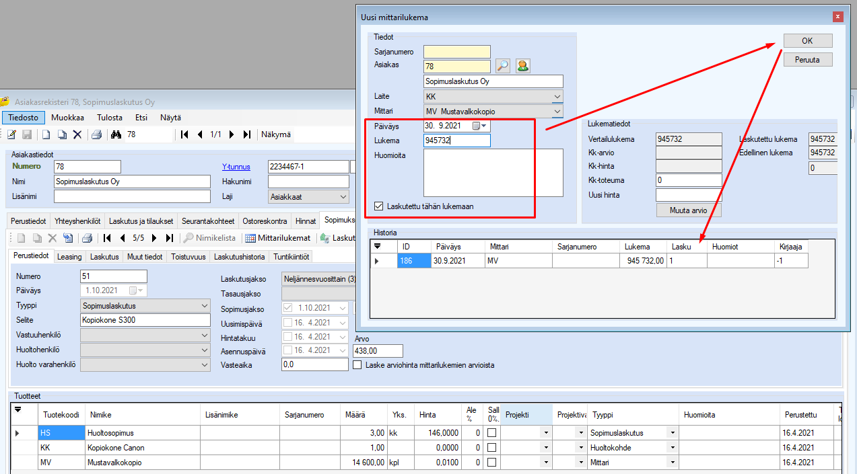This screenshot has width=857, height=474.
Task: Click printer icon in contract toolbar
Action: [x=87, y=238]
